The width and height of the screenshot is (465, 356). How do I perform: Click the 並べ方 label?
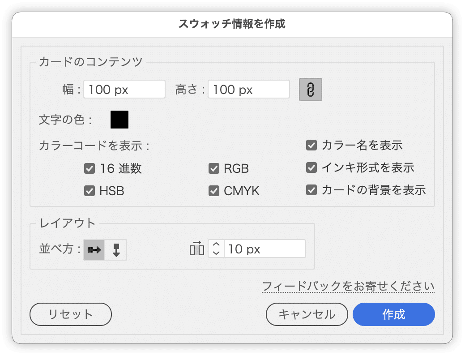click(60, 249)
